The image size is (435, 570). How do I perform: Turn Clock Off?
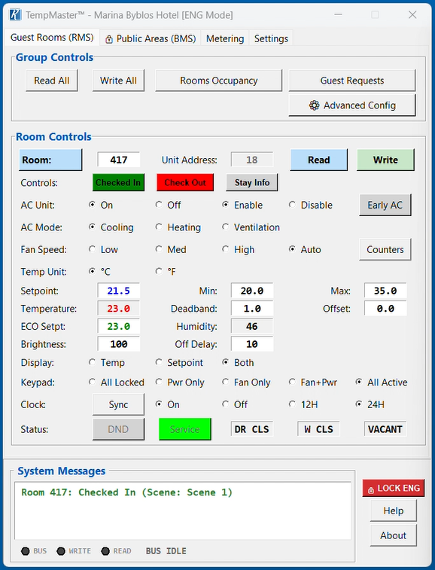[235, 404]
